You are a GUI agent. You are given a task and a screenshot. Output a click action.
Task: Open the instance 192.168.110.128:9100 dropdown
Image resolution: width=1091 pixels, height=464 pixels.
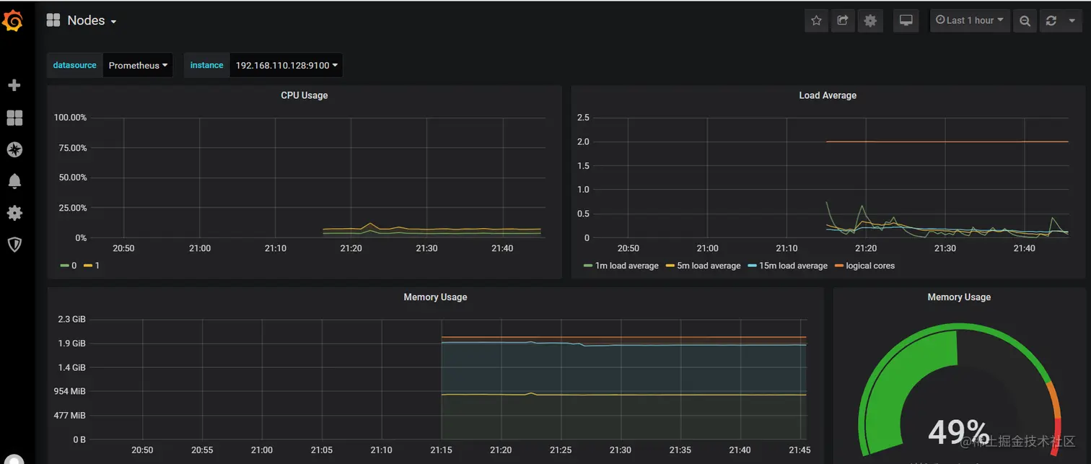[286, 65]
